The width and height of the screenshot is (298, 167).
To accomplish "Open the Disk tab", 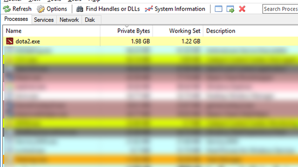I will pyautogui.click(x=90, y=20).
